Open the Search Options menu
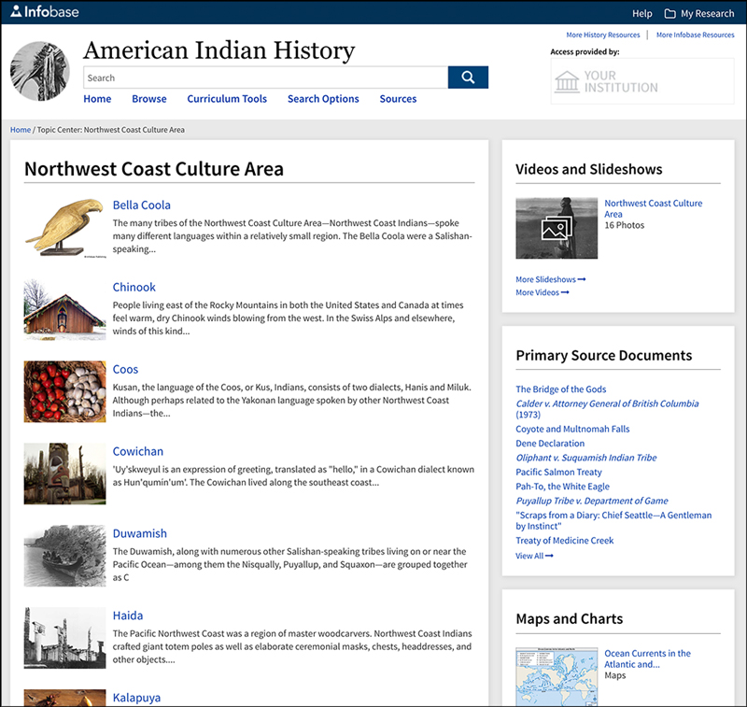 [323, 99]
